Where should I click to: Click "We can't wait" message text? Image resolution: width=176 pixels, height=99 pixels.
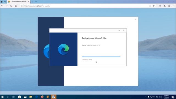(x=91, y=45)
